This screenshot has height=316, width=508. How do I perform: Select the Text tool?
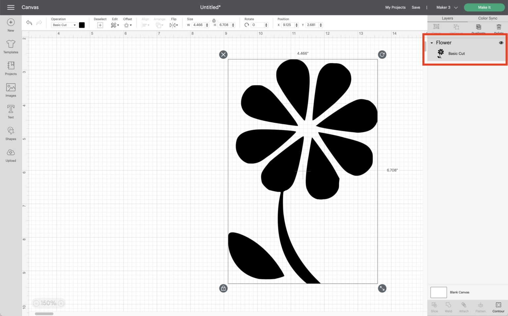11,111
